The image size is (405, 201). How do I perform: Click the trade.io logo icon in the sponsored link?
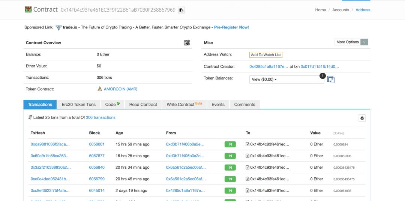click(58, 27)
